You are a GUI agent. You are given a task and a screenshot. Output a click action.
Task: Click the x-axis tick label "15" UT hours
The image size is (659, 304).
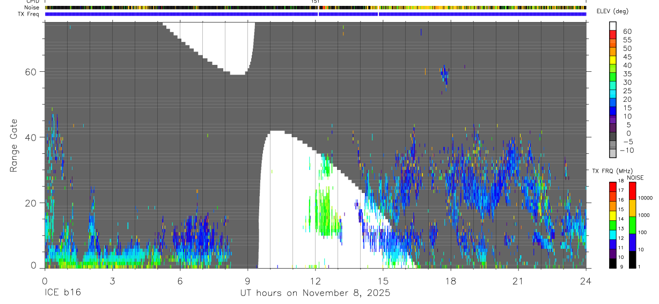point(383,281)
